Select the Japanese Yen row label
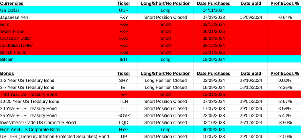301x139 pixels. pos(14,17)
